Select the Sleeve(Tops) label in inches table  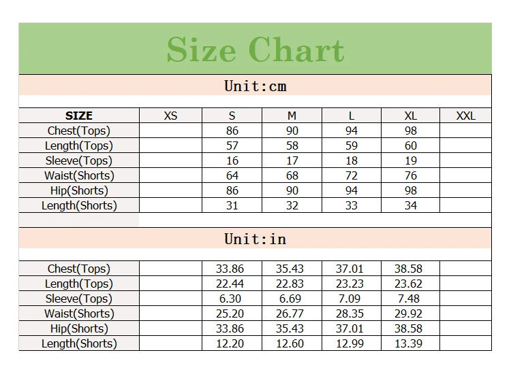[79, 299]
